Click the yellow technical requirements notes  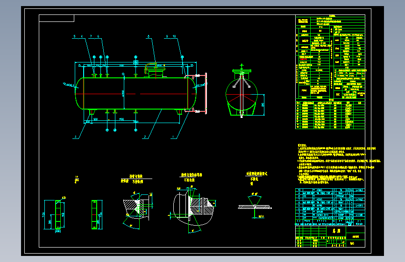coord(338,164)
